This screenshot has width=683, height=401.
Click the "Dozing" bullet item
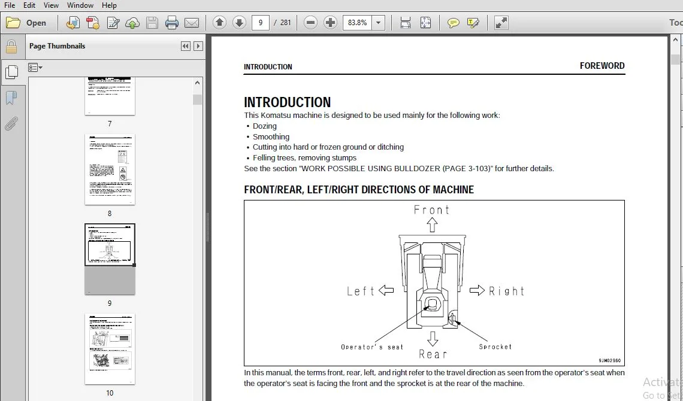(264, 126)
